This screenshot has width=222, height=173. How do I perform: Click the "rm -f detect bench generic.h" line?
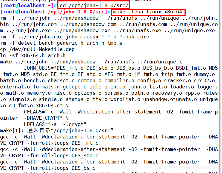coord(42,43)
